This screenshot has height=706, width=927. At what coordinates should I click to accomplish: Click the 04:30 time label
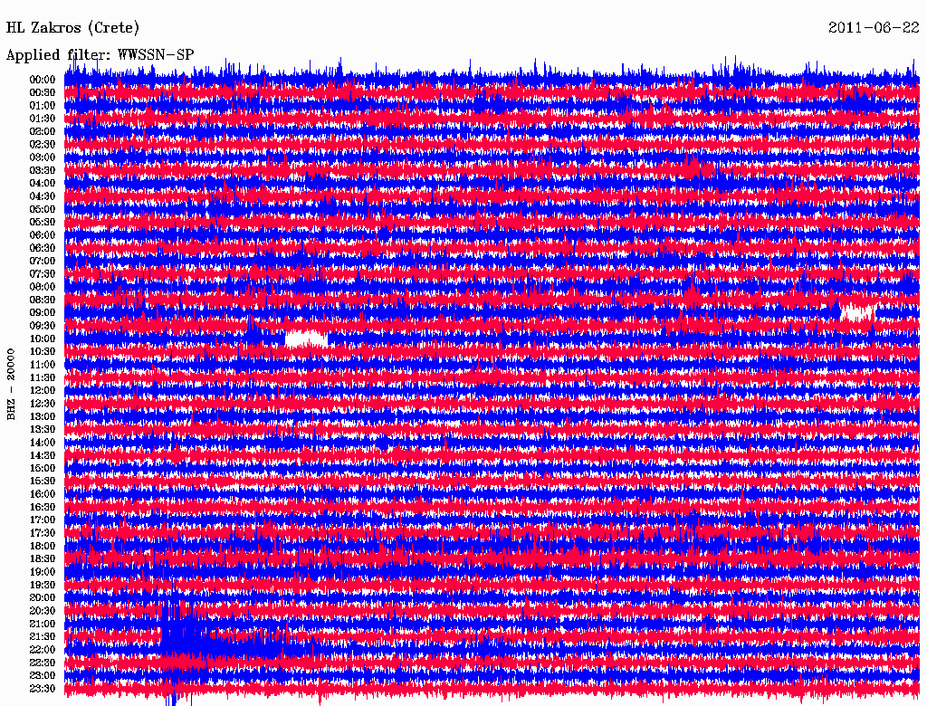[43, 196]
